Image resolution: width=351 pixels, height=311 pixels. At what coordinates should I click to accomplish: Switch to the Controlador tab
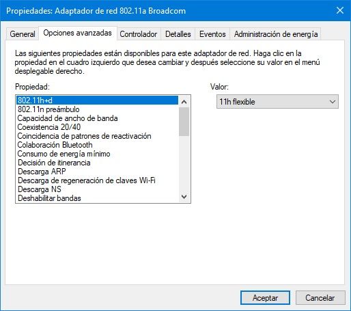click(139, 34)
